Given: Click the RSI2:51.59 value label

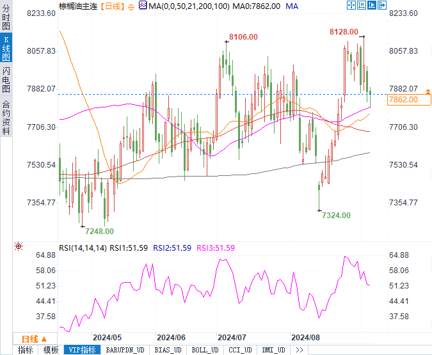Looking at the screenshot, I should [x=172, y=248].
